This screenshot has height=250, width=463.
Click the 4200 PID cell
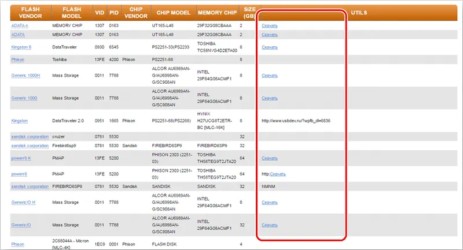pyautogui.click(x=113, y=59)
